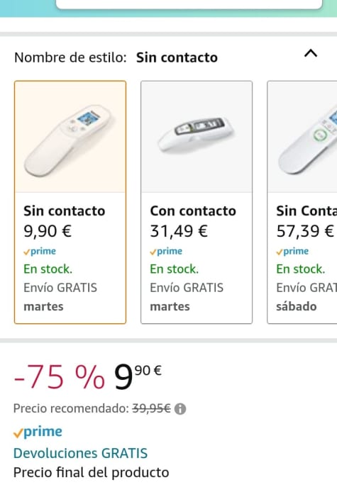This screenshot has width=337, height=487.
Task: Click the prime logo on the 57,39 € card
Action: (x=292, y=251)
